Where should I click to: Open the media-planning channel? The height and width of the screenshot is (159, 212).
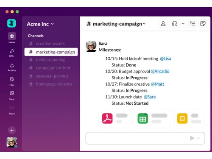47,60
